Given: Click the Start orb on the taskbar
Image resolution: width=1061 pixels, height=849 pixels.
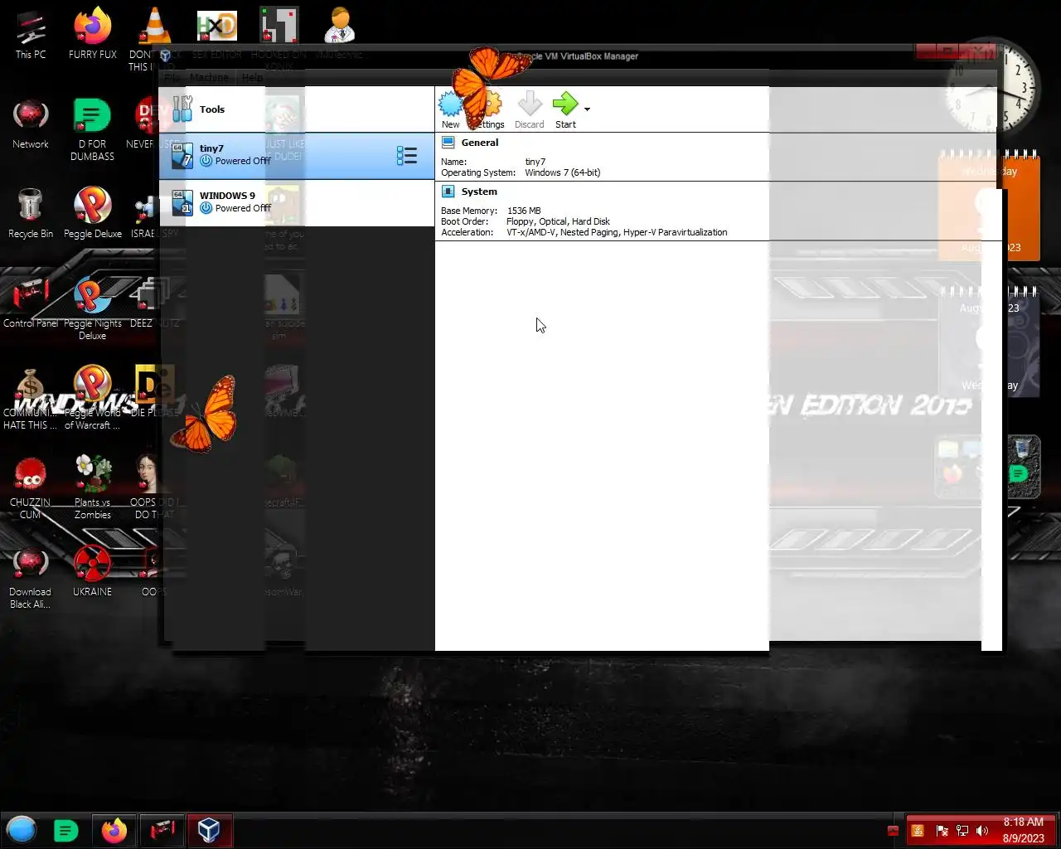Looking at the screenshot, I should (x=22, y=830).
